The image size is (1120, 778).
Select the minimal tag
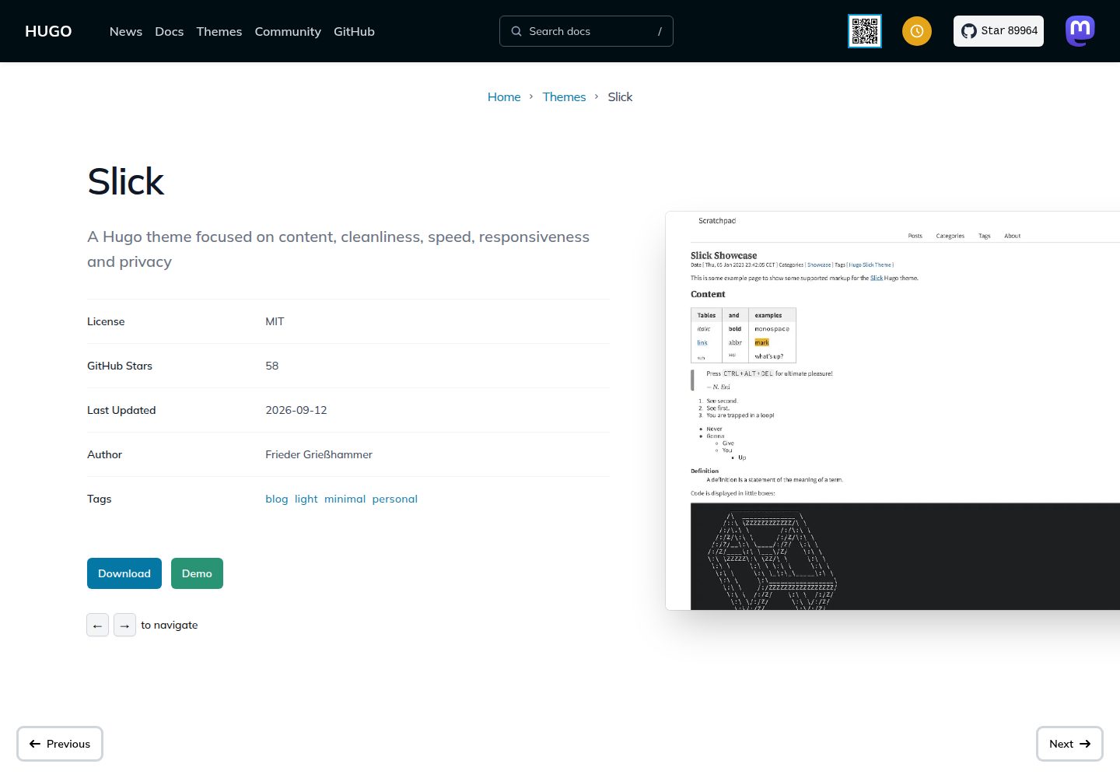345,499
